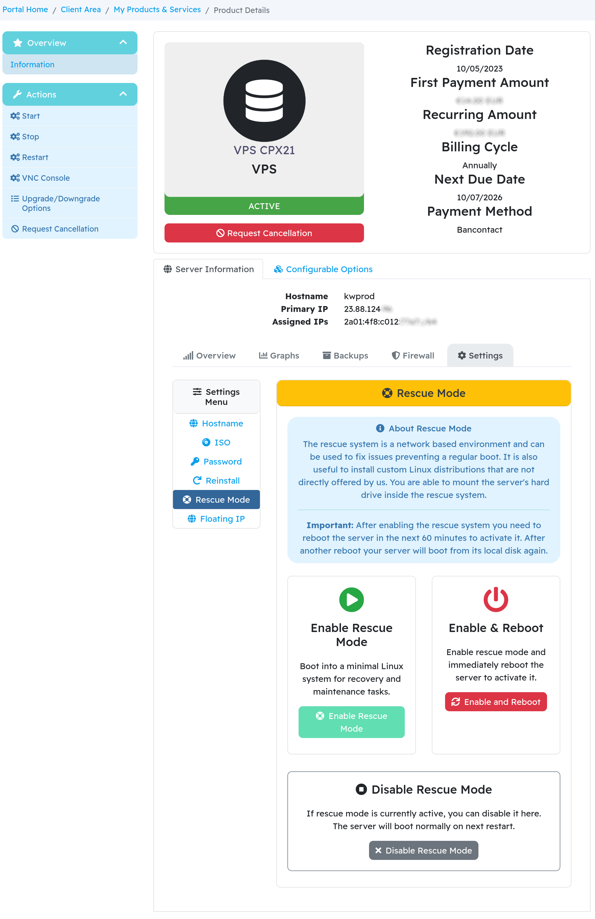
Task: Click the Enable and Reboot button
Action: tap(496, 702)
